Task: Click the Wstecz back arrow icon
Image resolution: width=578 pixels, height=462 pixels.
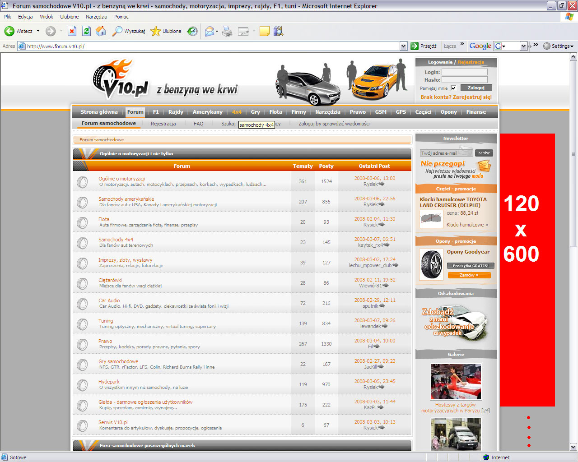Action: coord(9,31)
